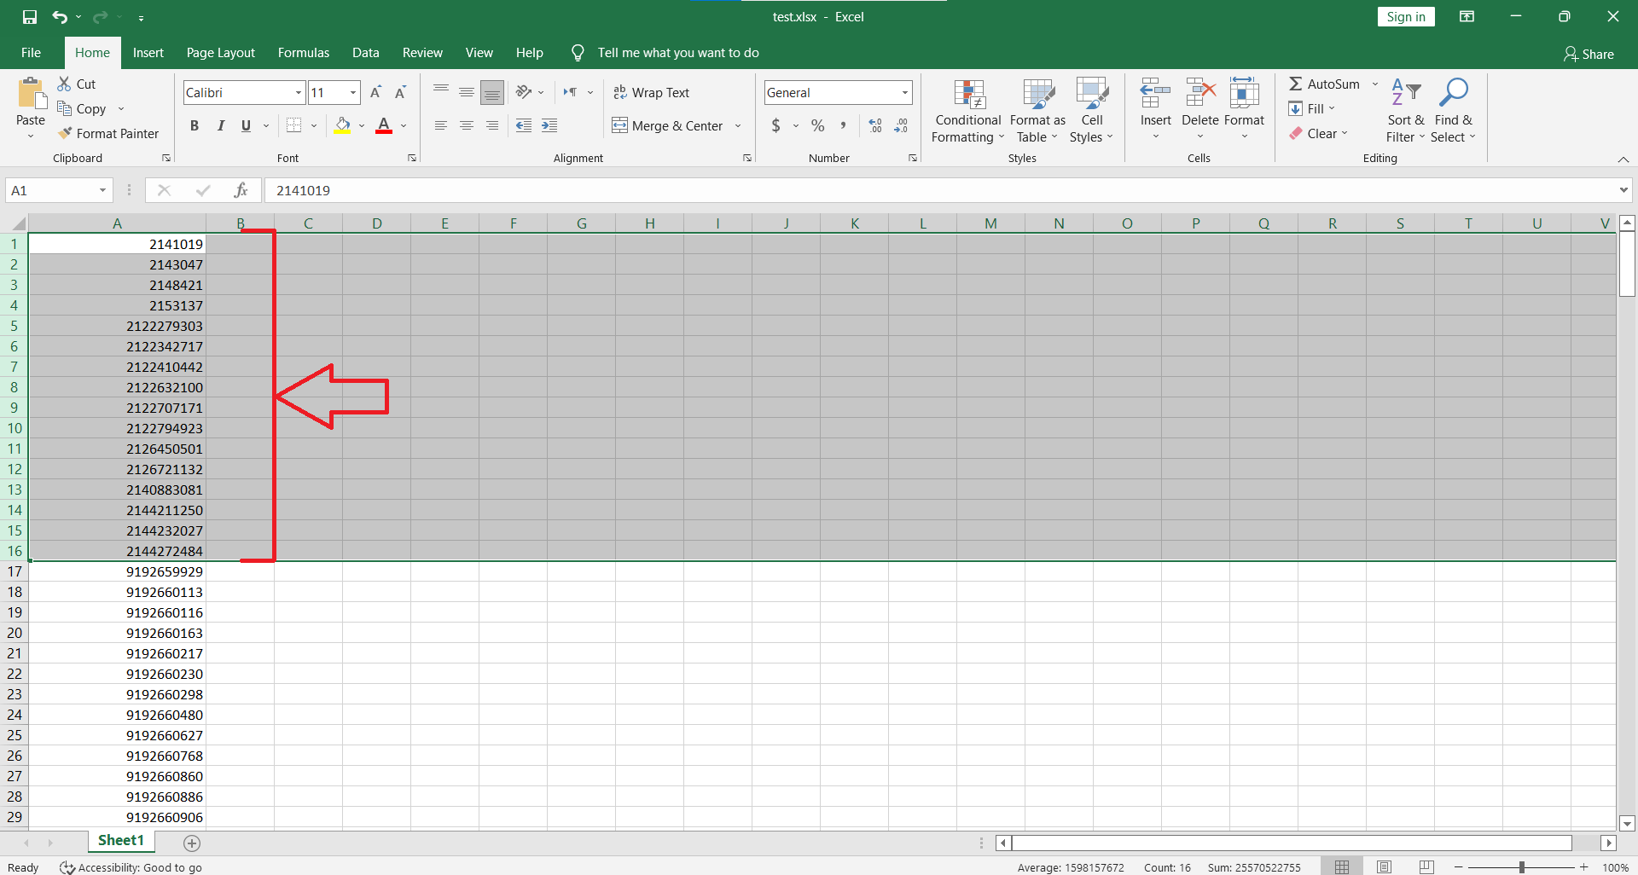
Task: Click the Conditional Formatting icon
Action: click(x=968, y=95)
